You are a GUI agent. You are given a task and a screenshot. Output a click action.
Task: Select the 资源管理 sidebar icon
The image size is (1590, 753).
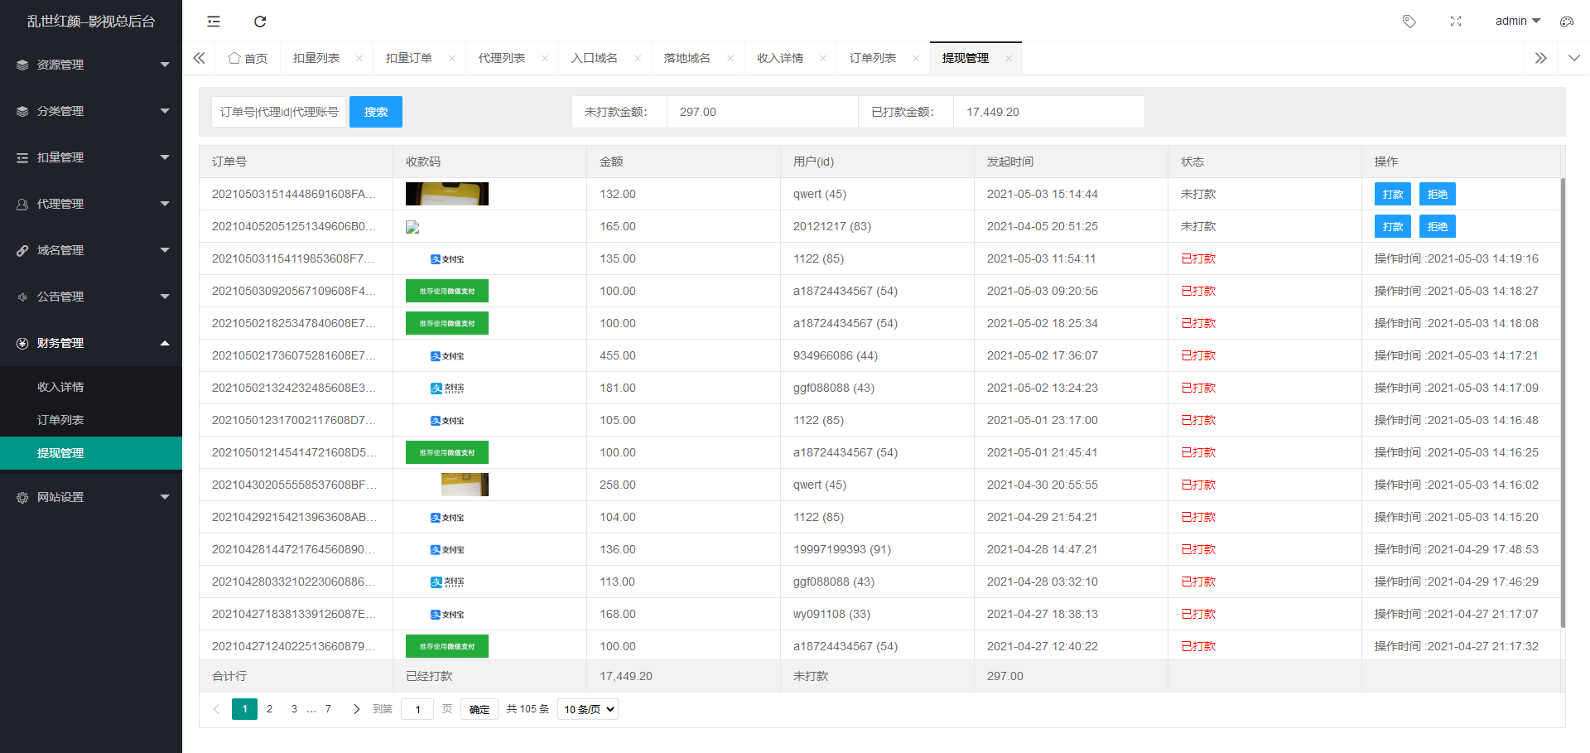pyautogui.click(x=22, y=64)
